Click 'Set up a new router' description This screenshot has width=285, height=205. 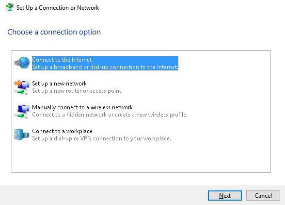(77, 91)
